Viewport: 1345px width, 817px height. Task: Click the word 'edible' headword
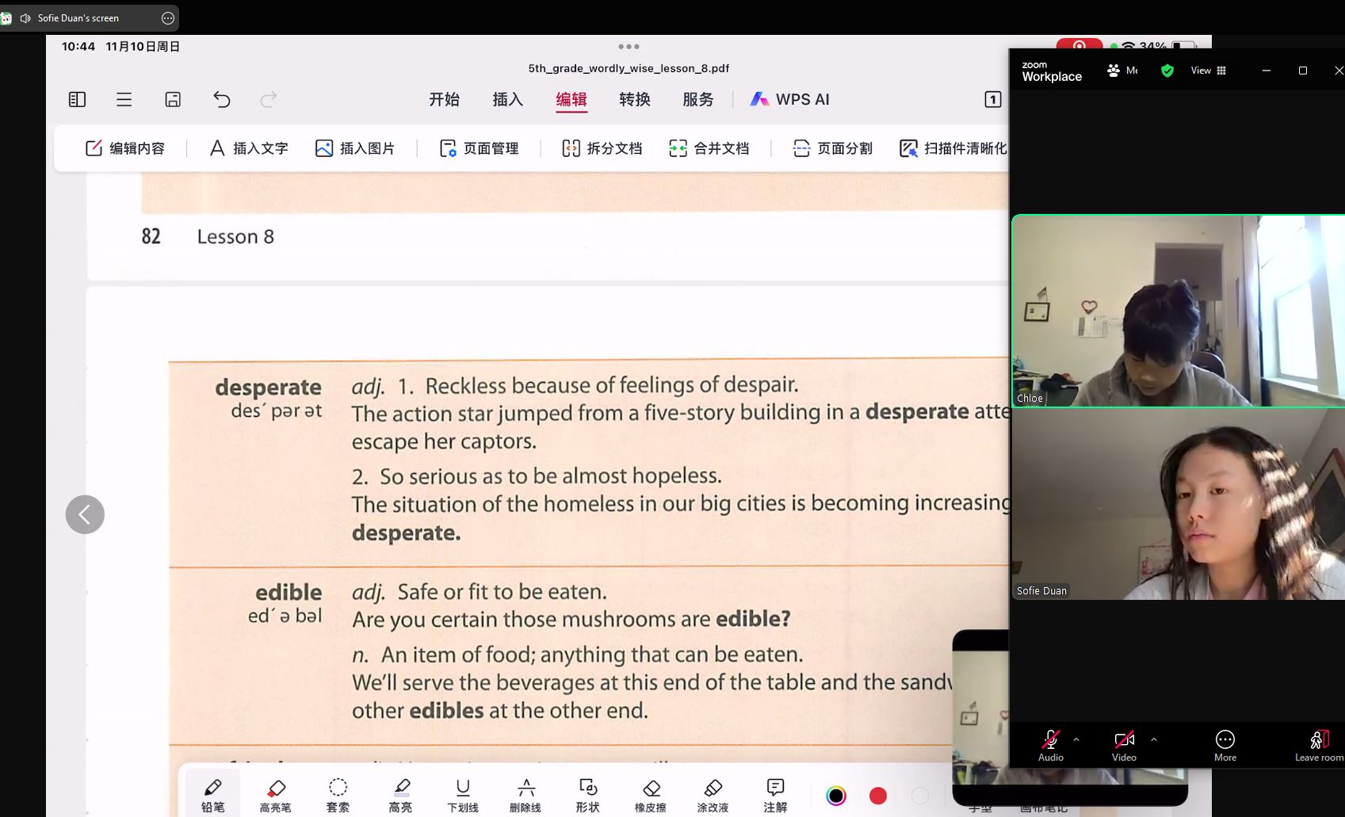pyautogui.click(x=288, y=593)
